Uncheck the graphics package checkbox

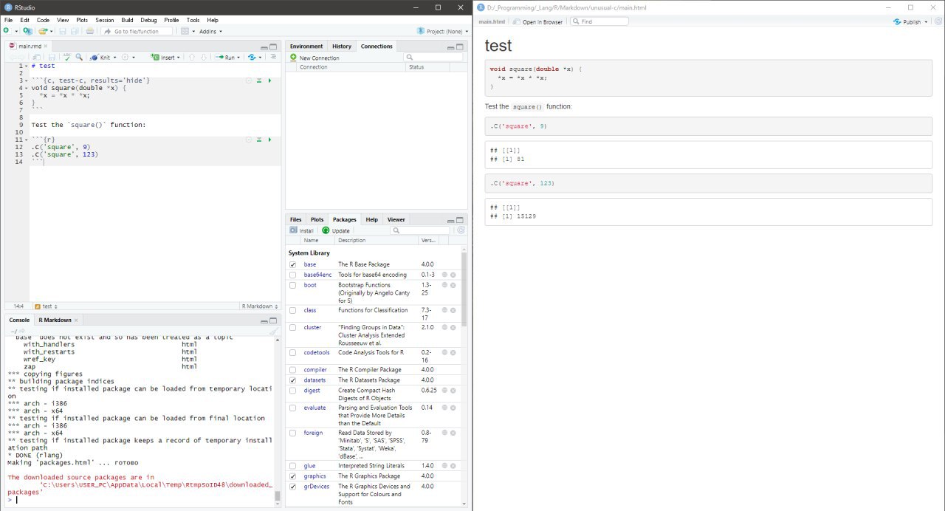(293, 476)
